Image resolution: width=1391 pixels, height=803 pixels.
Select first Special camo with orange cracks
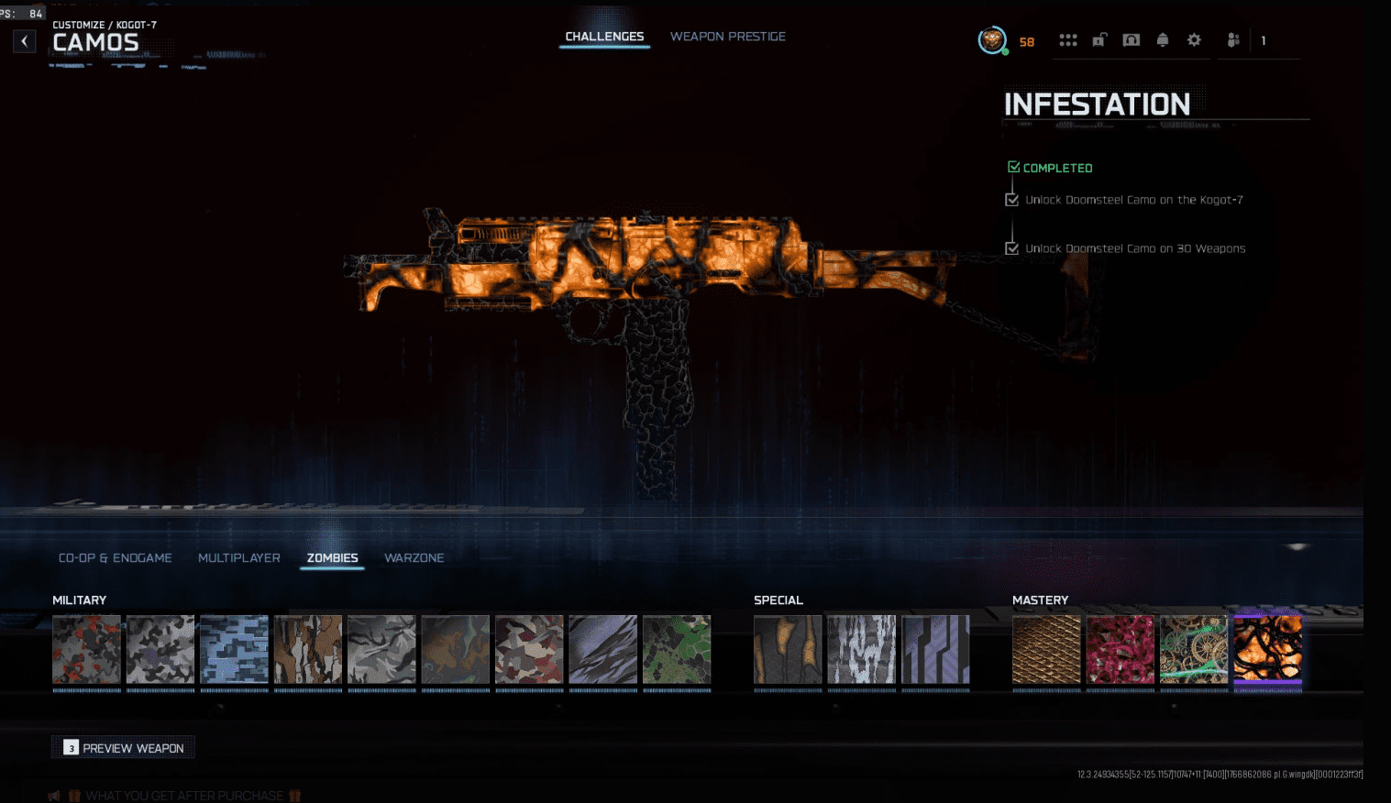pos(789,650)
